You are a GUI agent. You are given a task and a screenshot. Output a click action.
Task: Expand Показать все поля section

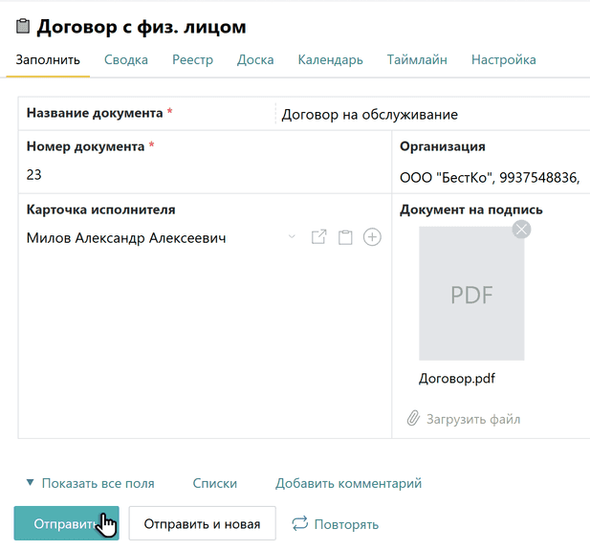(90, 483)
